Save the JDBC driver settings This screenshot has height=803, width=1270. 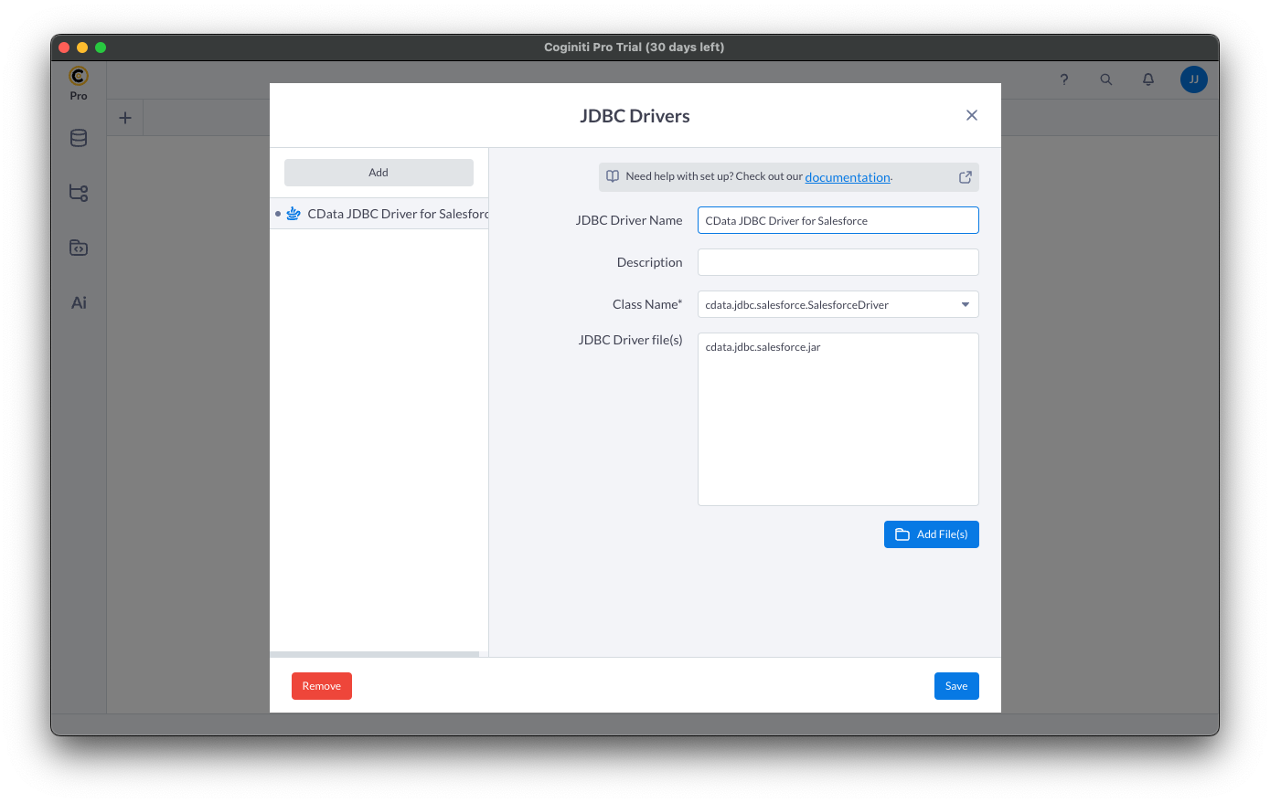(x=955, y=686)
